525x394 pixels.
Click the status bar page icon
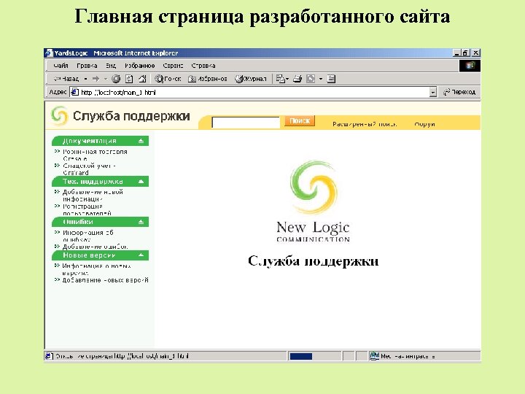tap(50, 356)
